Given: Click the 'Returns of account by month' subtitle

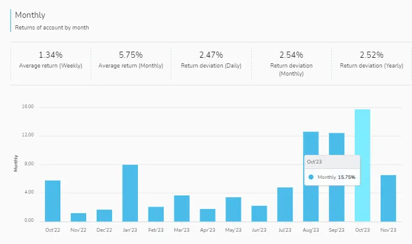Looking at the screenshot, I should (x=52, y=28).
